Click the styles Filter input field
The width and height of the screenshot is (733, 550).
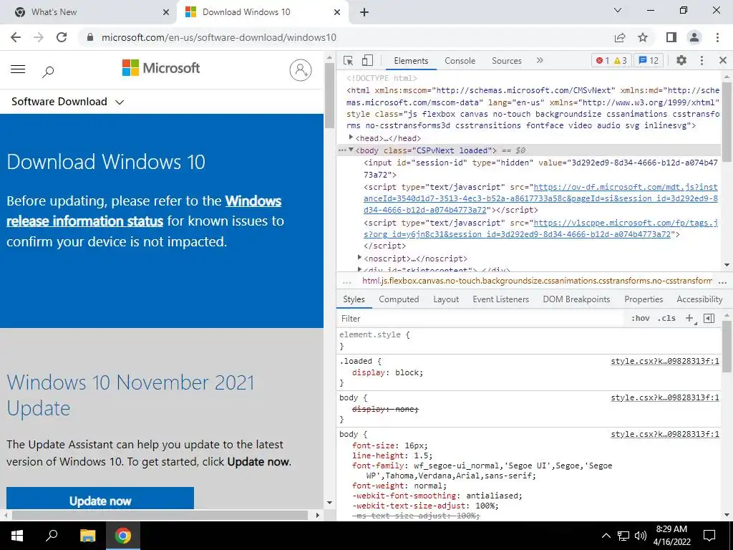click(x=482, y=319)
